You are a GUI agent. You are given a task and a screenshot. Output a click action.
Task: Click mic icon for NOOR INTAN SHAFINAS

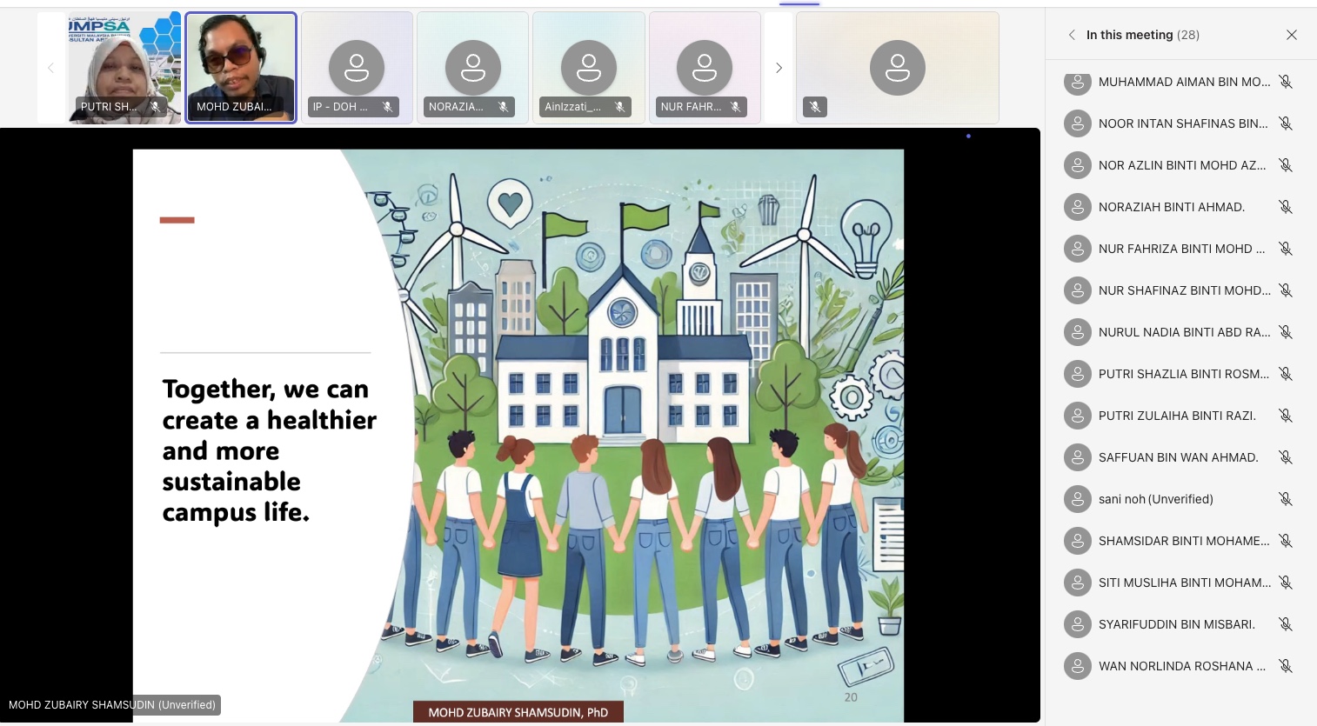[x=1286, y=123]
